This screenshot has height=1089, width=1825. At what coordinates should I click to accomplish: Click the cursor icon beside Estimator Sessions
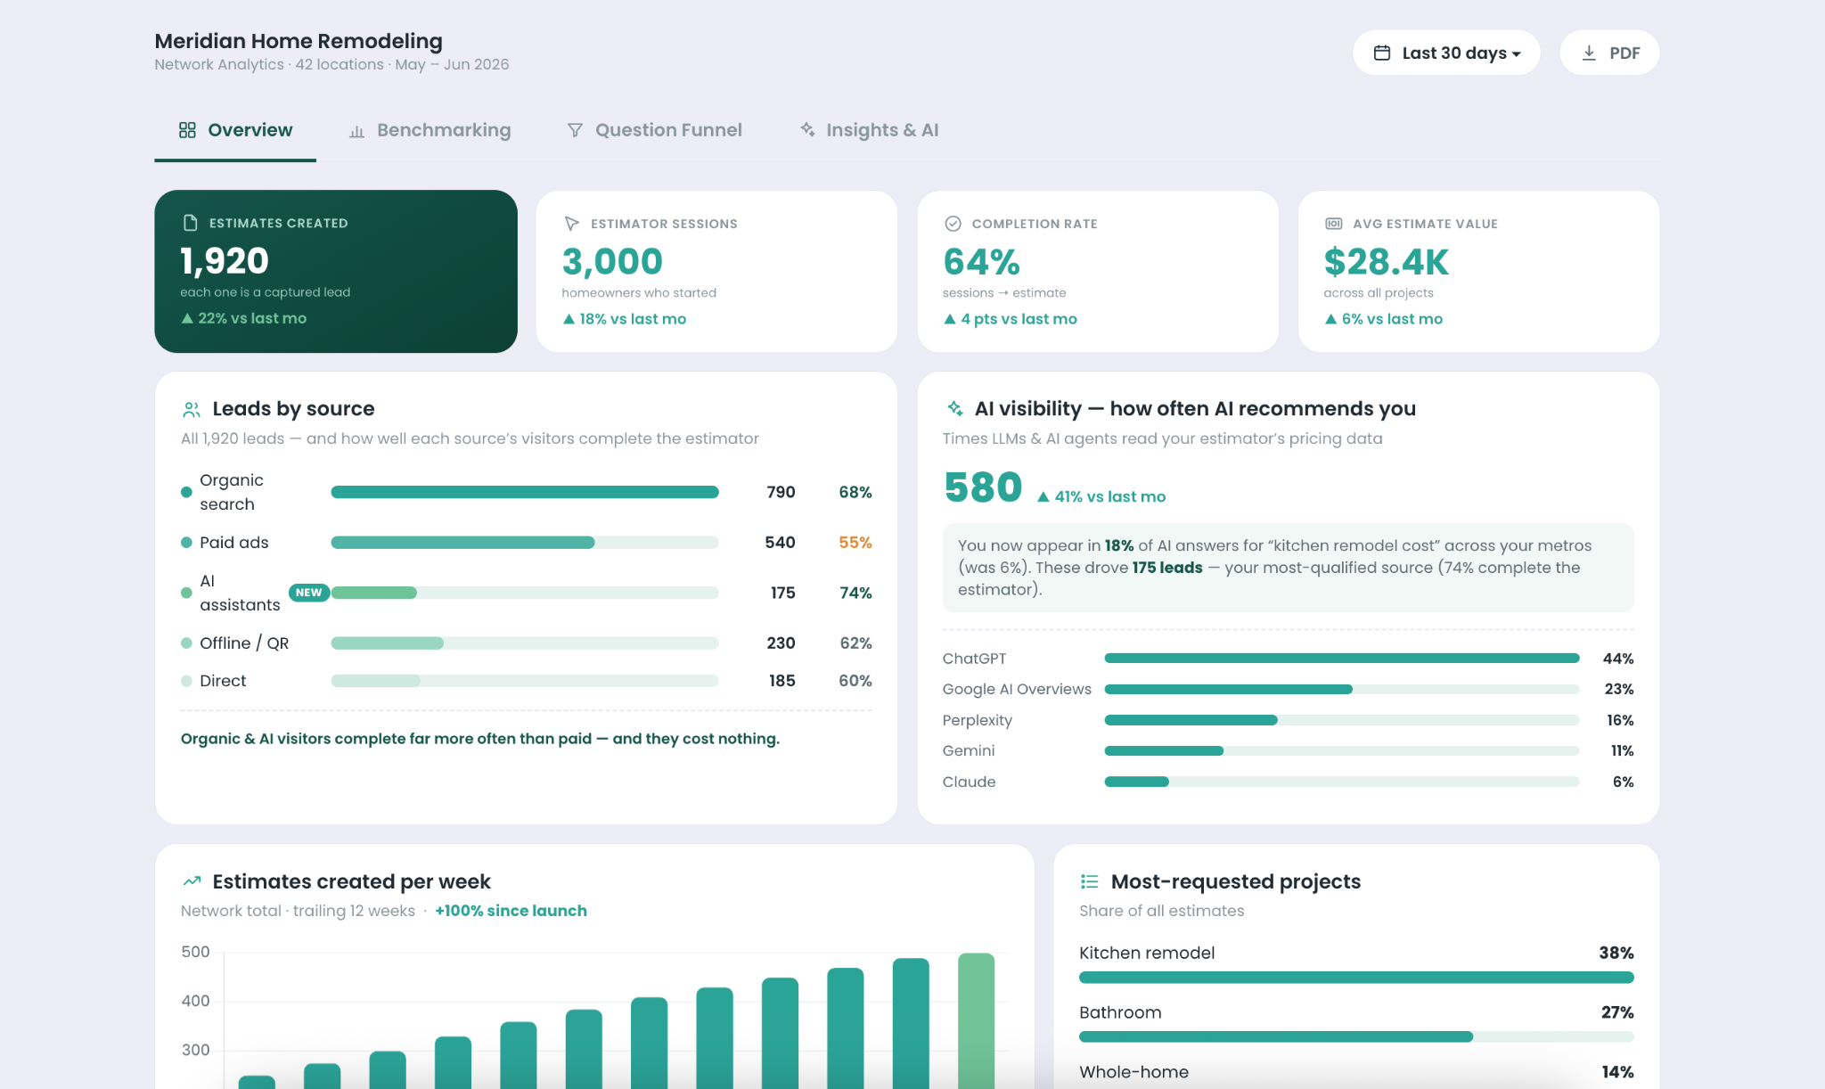tap(571, 224)
